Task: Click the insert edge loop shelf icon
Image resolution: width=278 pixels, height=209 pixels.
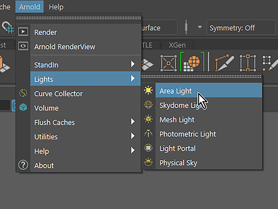Action: tap(248, 63)
